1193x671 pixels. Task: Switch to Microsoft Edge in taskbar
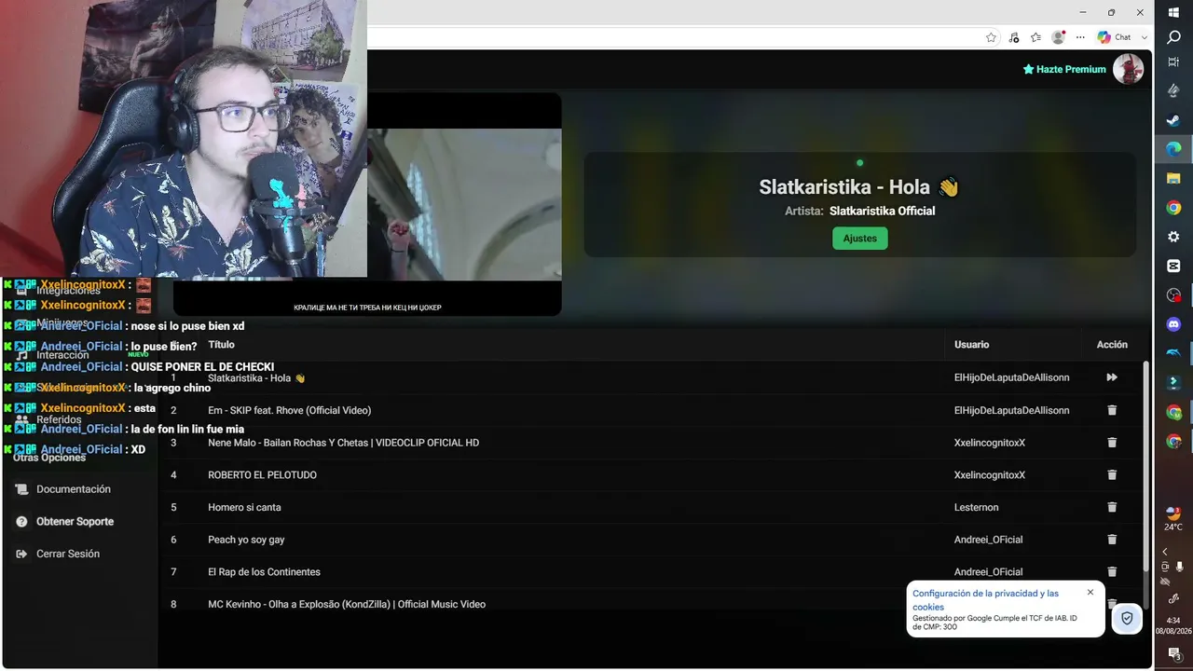pos(1173,149)
